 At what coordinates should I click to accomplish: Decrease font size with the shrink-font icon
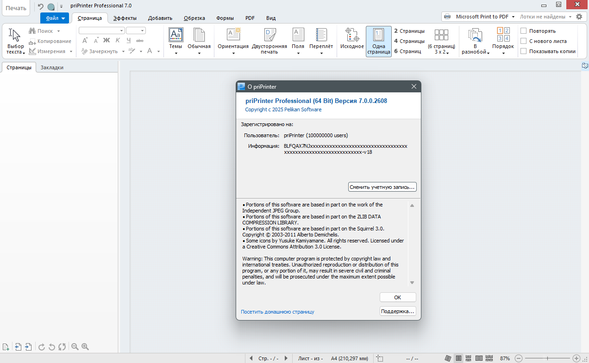[96, 41]
